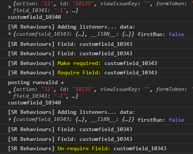
Task: Click customfield_10343 in the 'Require Field' line
Action: tap(131, 72)
